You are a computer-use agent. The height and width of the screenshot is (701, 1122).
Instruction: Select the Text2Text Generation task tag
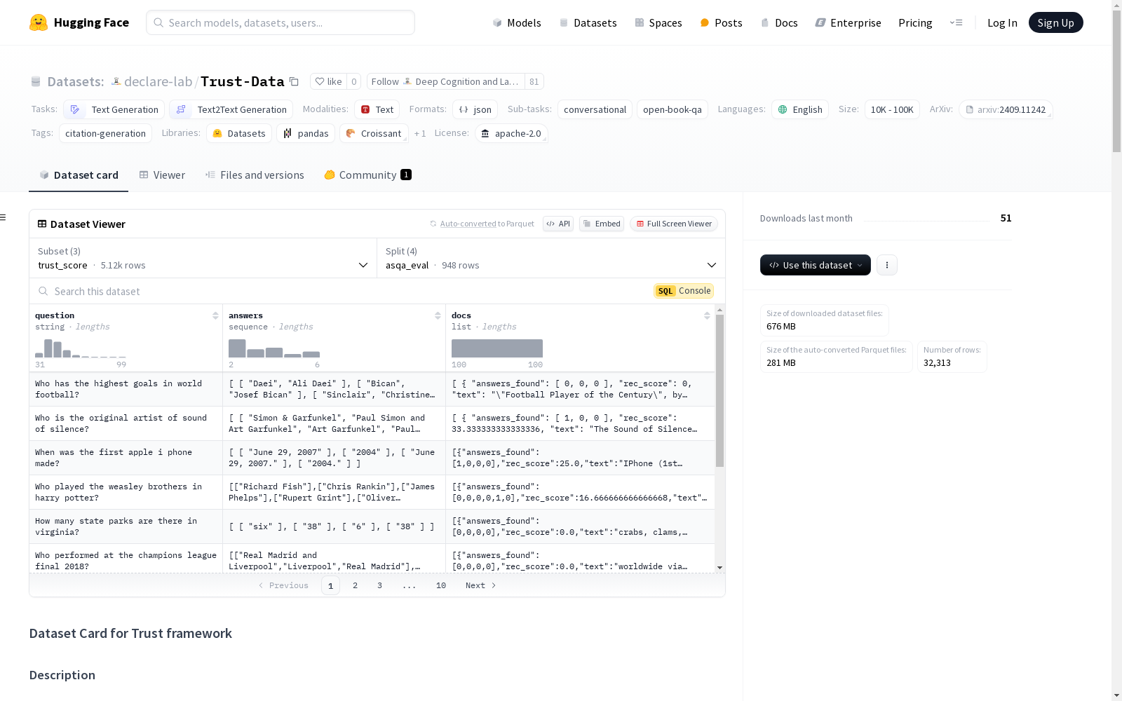pos(231,109)
